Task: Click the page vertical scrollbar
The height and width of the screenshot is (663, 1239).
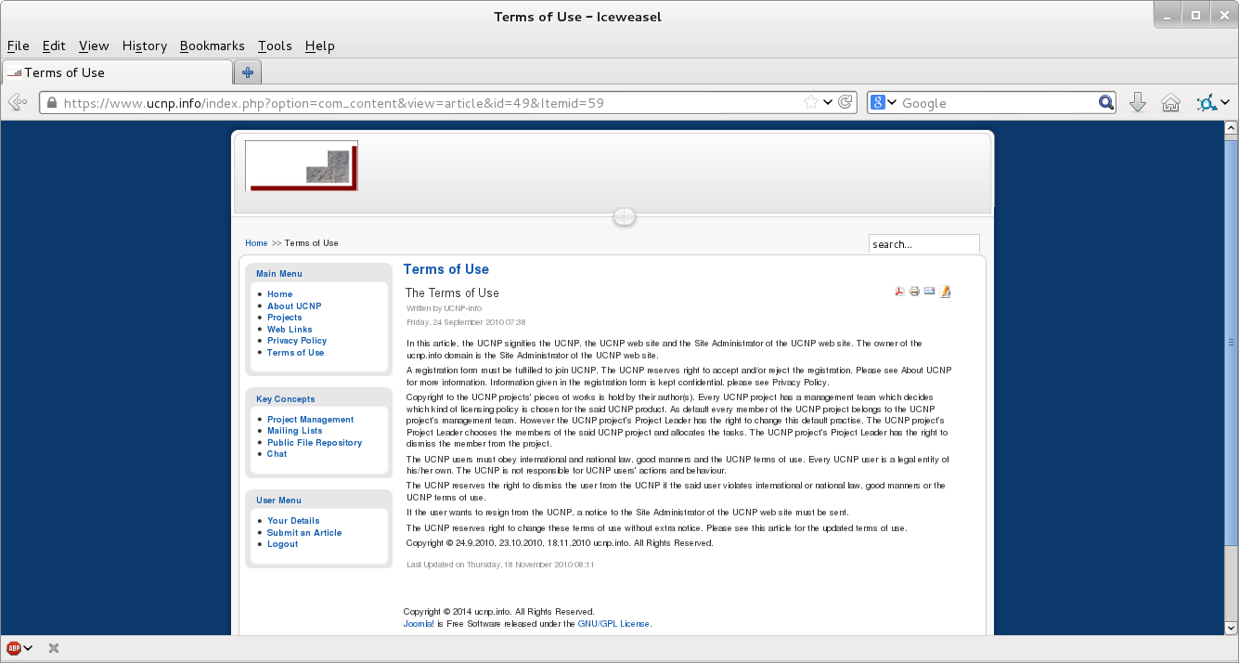Action: (x=1231, y=371)
